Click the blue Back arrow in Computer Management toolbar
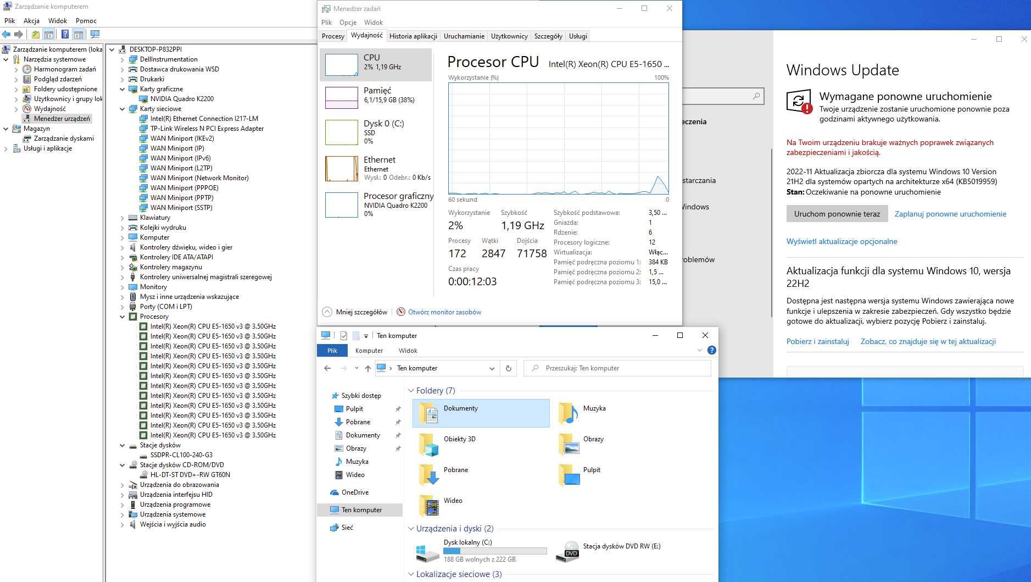The height and width of the screenshot is (582, 1031). (7, 34)
